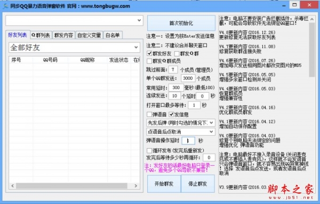Click the V4.0更新内容 changelog line
Viewport: 320px width, 204px height.
(247, 135)
